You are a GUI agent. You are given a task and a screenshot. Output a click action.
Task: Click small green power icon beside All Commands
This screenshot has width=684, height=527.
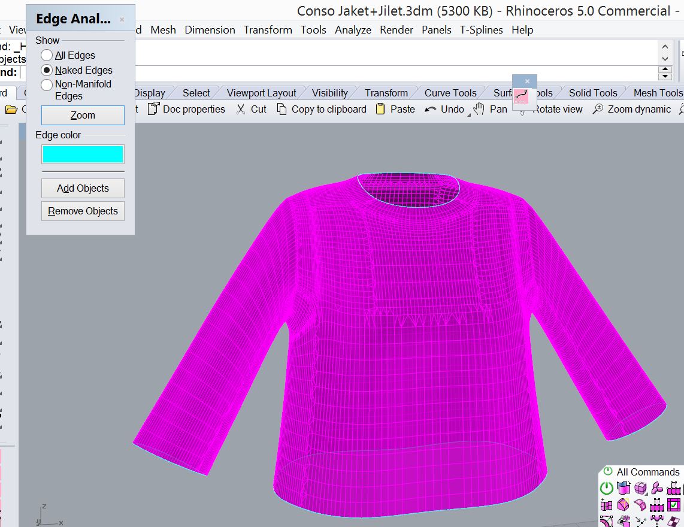[x=608, y=471]
